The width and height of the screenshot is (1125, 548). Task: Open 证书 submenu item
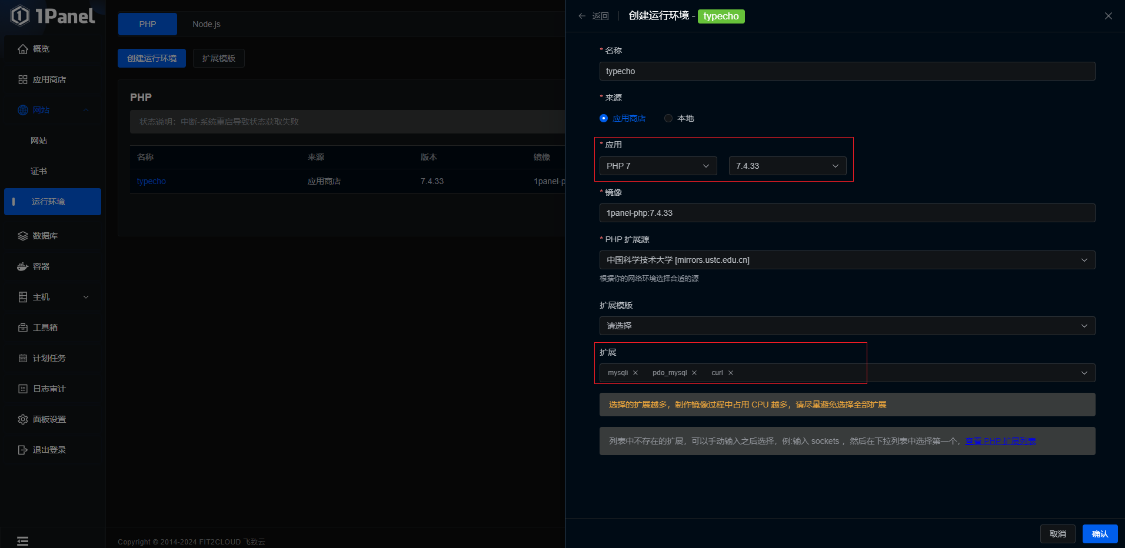pyautogui.click(x=39, y=171)
